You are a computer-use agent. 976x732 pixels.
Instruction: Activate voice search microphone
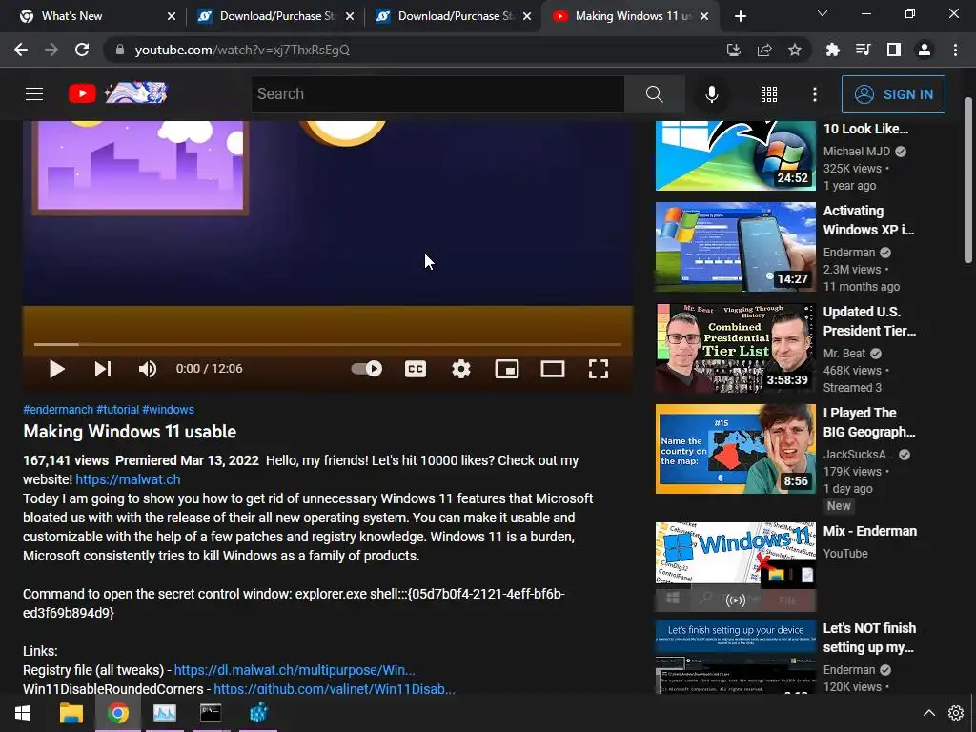tap(711, 94)
